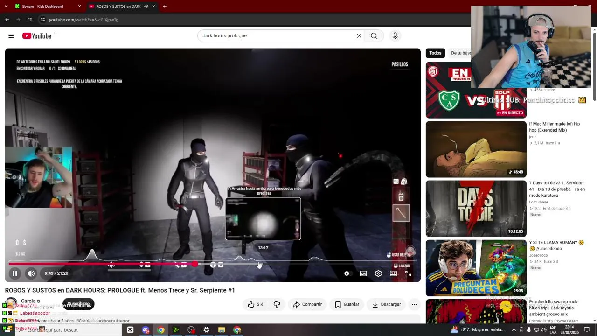The height and width of the screenshot is (336, 597).
Task: Open the Discord icon in the taskbar
Action: 146,330
